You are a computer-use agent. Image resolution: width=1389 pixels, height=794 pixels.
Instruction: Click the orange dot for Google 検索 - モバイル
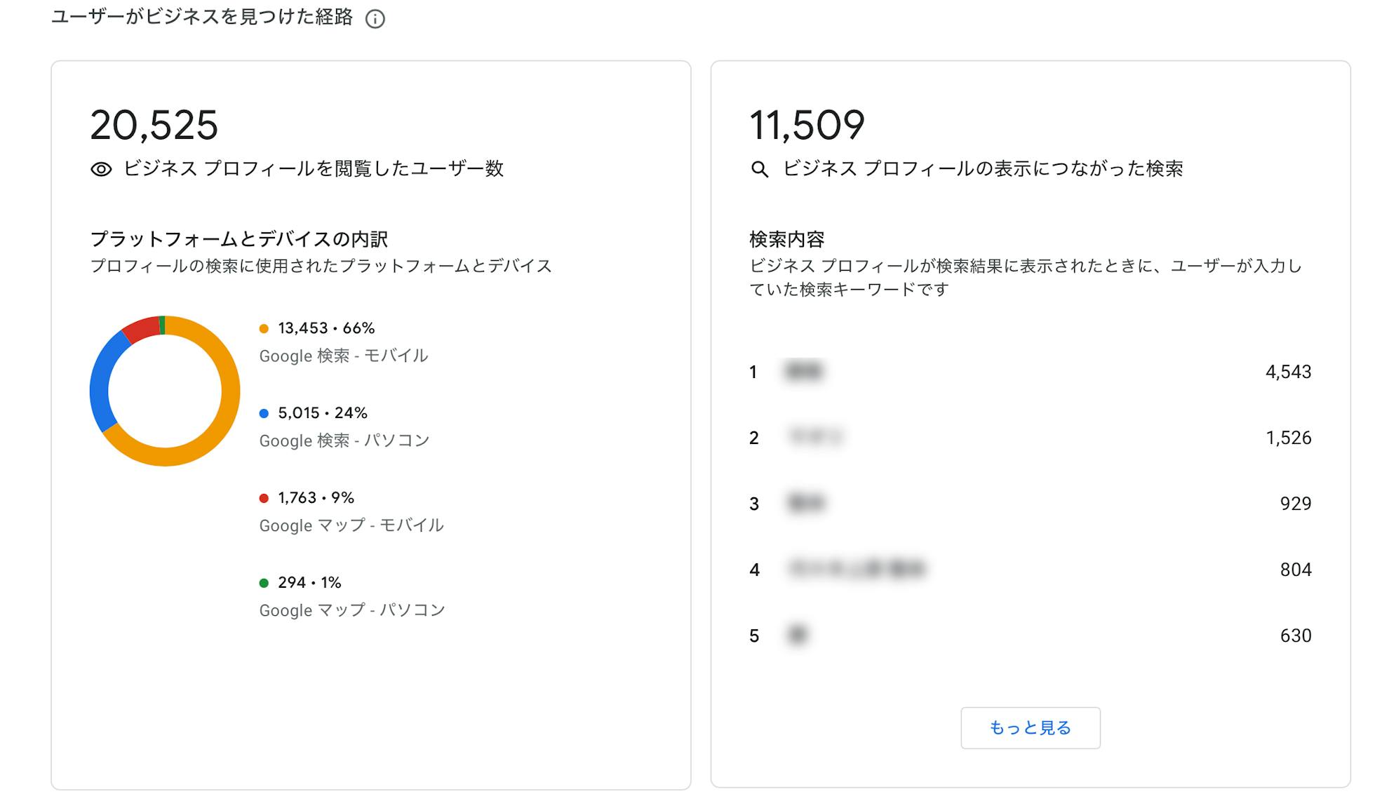click(264, 328)
